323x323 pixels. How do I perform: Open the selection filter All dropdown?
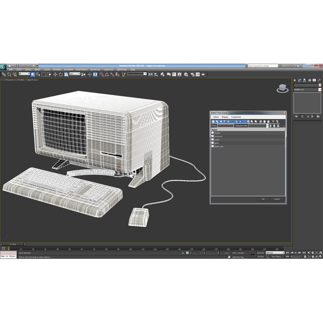24,74
